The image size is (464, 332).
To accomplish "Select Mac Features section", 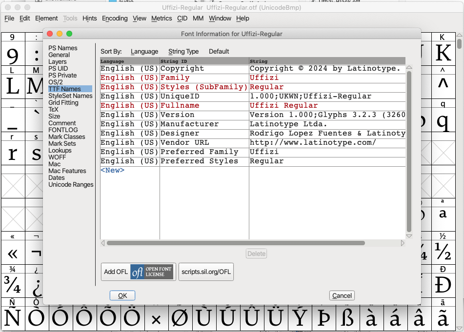I will 67,171.
